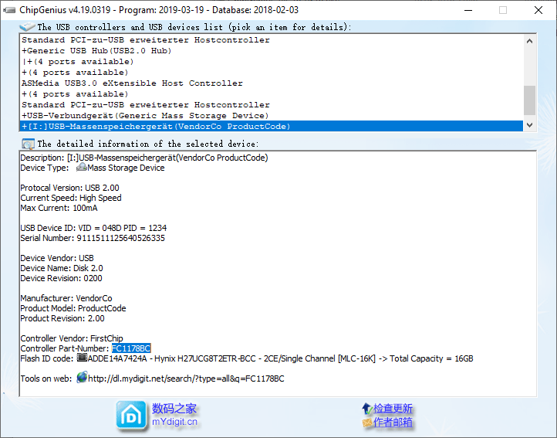
Task: Click the device list scroll up arrow
Action: (x=530, y=41)
